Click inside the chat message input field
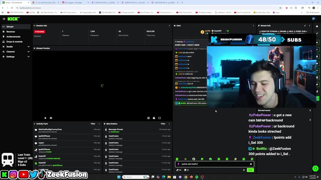 [214, 164]
